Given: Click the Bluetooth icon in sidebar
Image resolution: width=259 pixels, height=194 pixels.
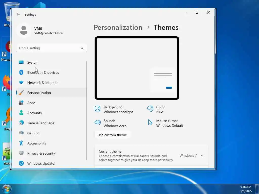Looking at the screenshot, I should click(x=21, y=72).
